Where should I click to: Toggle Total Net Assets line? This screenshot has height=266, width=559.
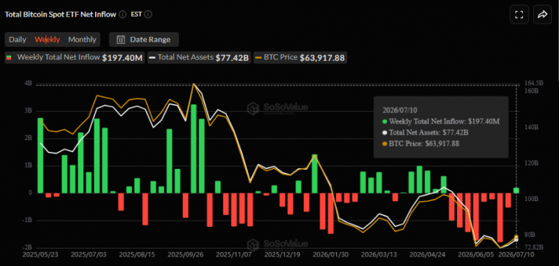(200, 58)
